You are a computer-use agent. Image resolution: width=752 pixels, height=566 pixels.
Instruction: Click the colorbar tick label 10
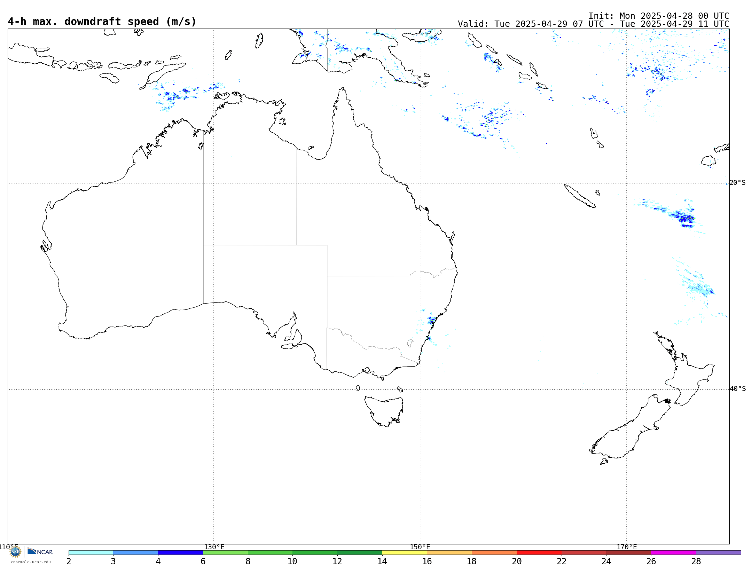click(x=292, y=561)
